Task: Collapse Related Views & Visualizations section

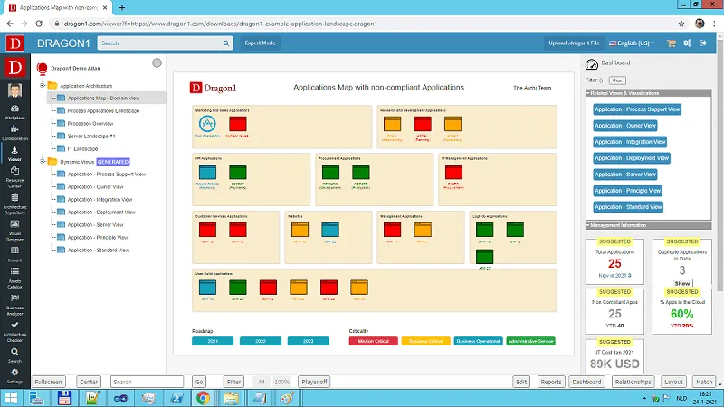Action: 648,93
